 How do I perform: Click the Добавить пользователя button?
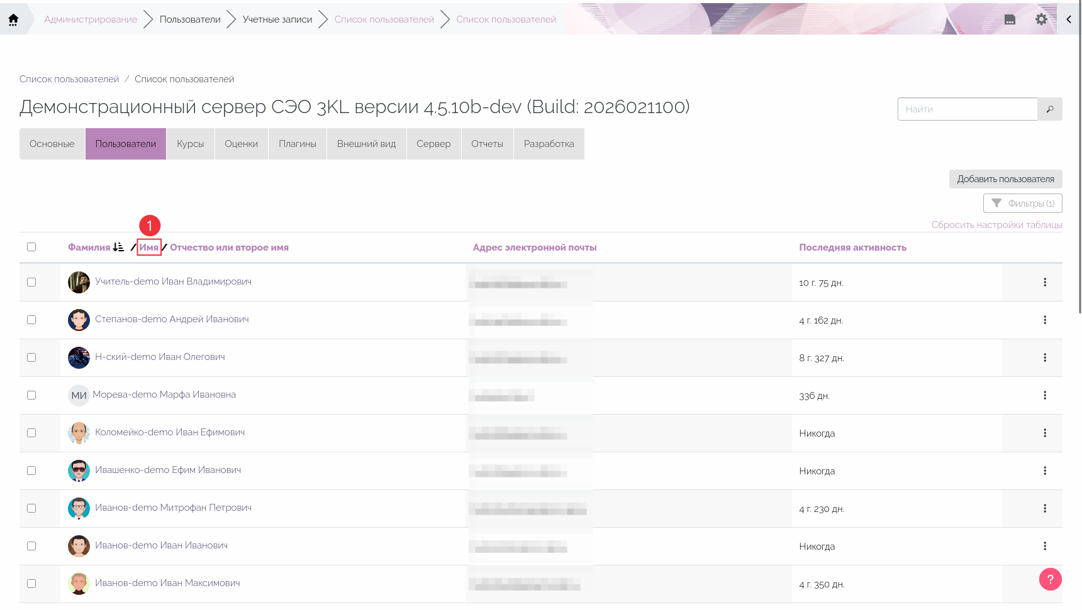[x=1005, y=179]
